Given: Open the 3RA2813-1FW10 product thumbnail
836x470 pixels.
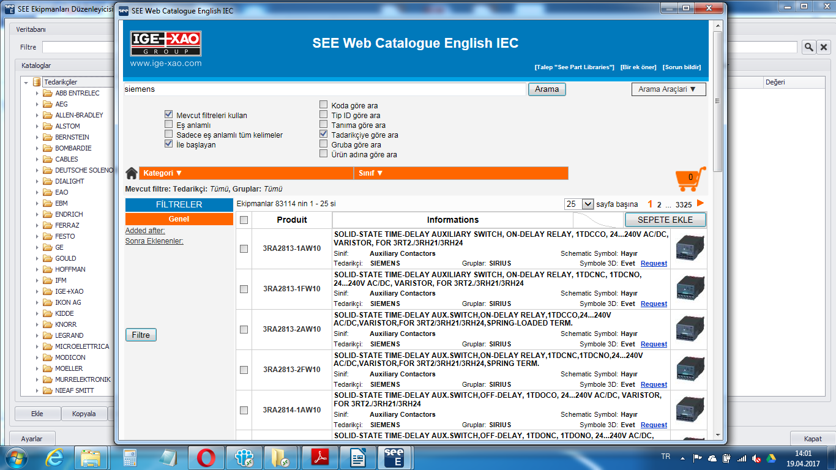Looking at the screenshot, I should tap(689, 288).
